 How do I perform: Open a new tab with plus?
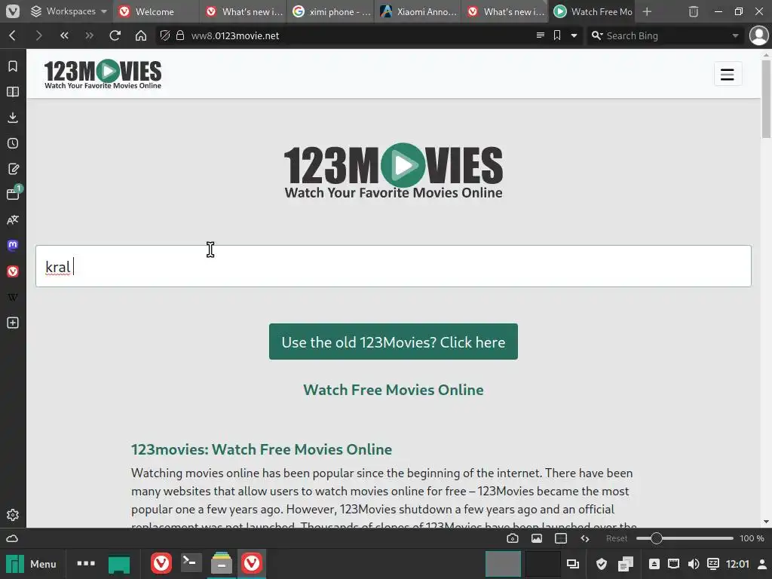pyautogui.click(x=647, y=11)
